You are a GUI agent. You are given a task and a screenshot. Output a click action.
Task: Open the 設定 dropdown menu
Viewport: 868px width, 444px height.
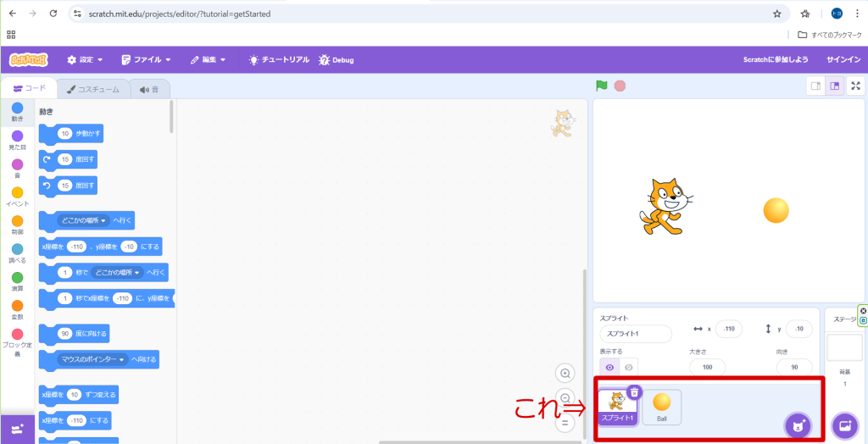tap(85, 60)
